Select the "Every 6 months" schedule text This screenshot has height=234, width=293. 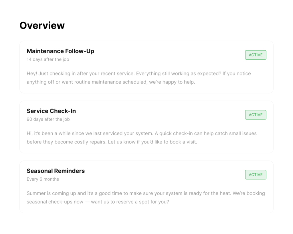[x=43, y=179]
